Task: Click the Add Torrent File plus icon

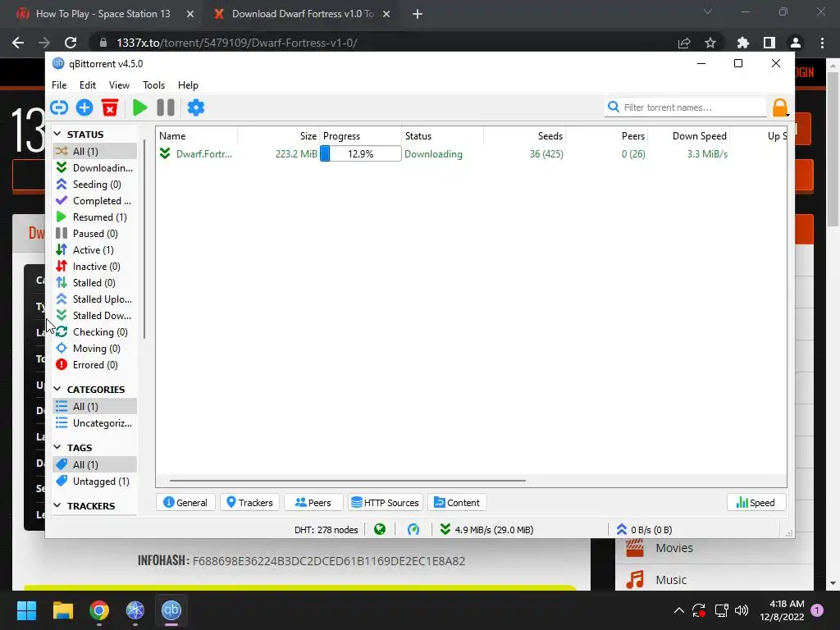Action: coord(84,107)
